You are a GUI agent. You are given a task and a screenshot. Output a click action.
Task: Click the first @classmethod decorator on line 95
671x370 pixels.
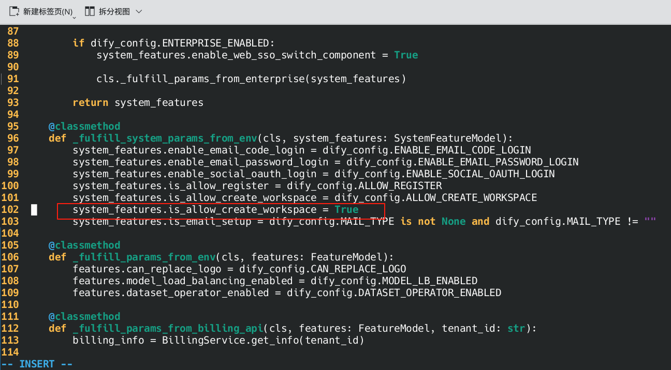coord(84,126)
